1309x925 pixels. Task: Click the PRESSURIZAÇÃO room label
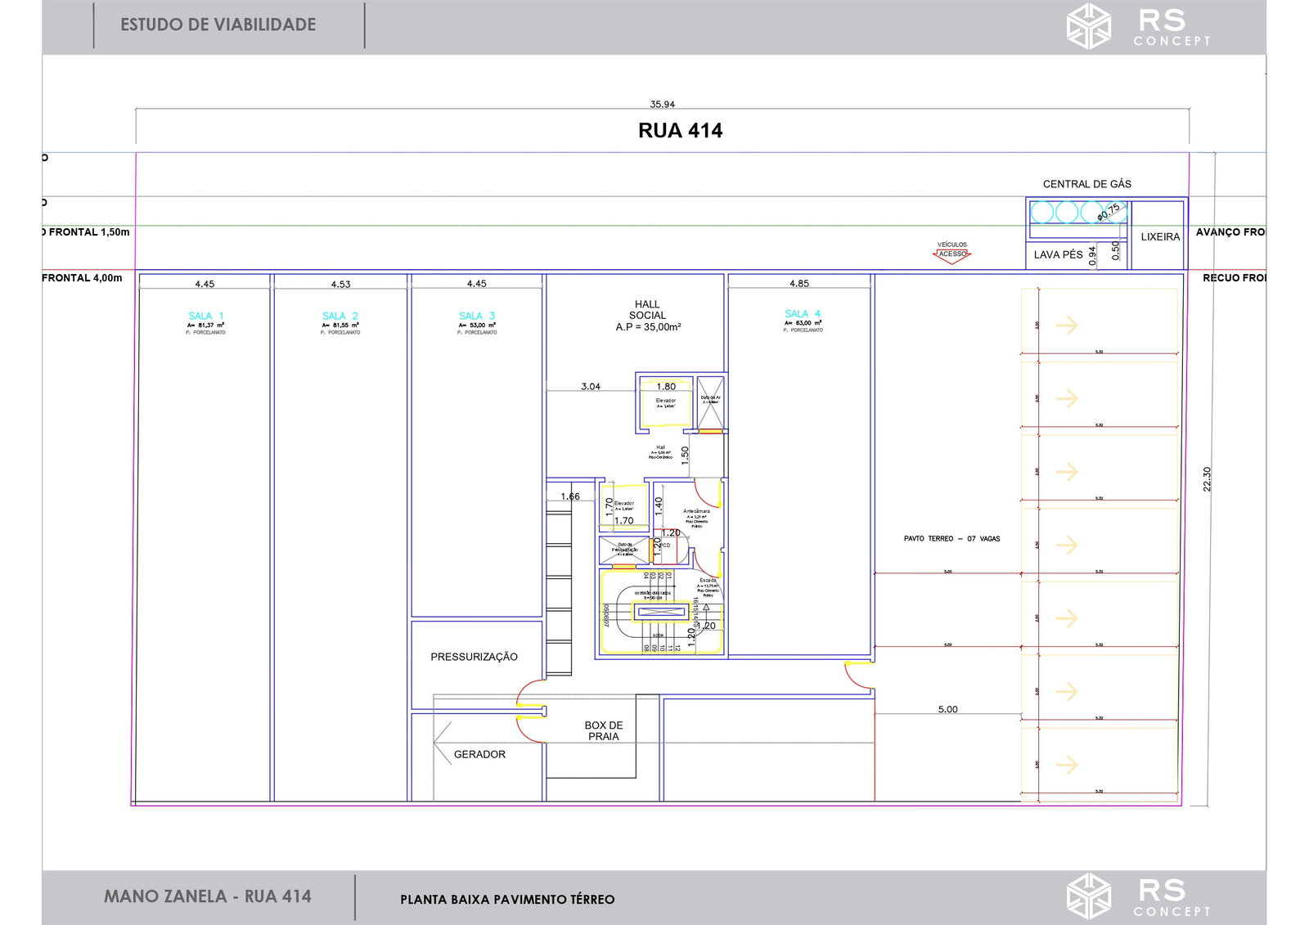475,657
